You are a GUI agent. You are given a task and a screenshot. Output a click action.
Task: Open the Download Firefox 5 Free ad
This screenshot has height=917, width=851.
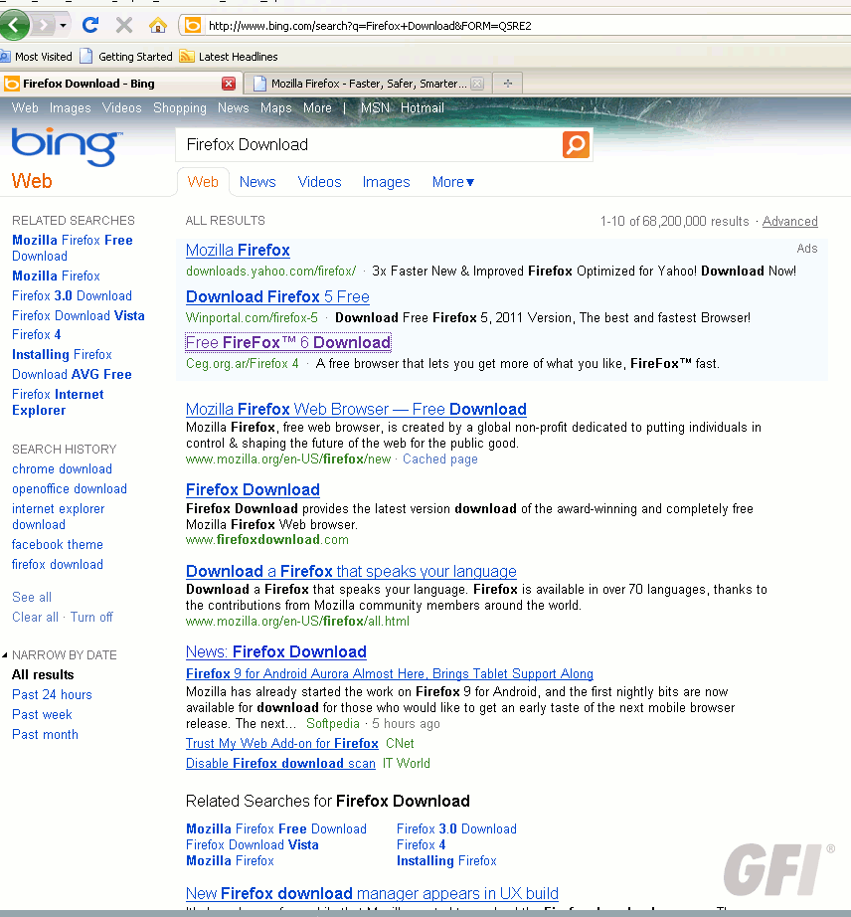coord(277,297)
